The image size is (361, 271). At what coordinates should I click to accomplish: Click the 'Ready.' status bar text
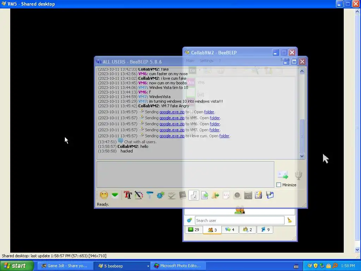coord(103,204)
